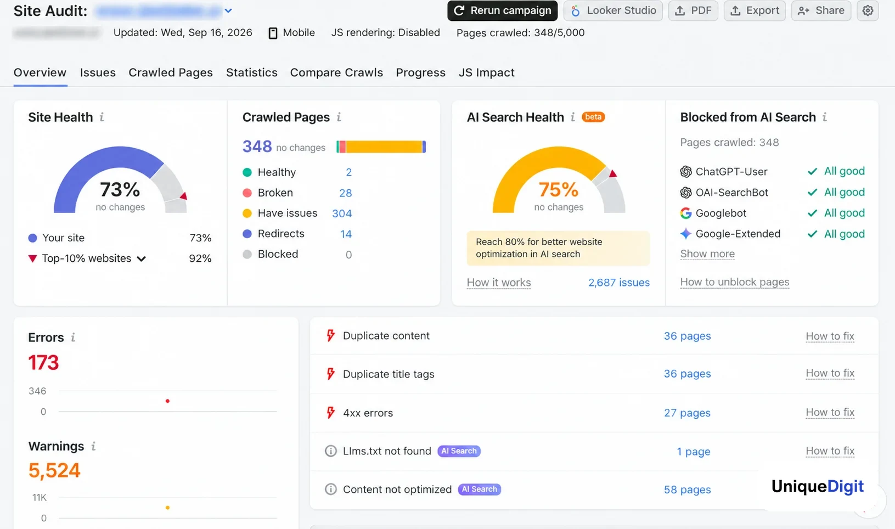Go to the Statistics tab

pyautogui.click(x=252, y=72)
